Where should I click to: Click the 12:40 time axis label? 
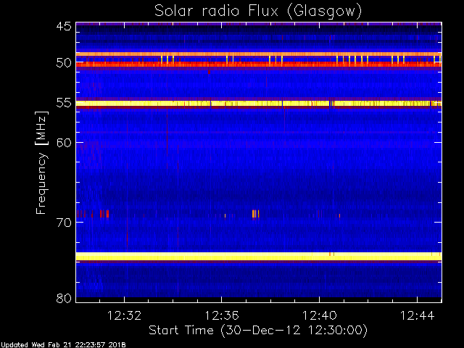319,315
